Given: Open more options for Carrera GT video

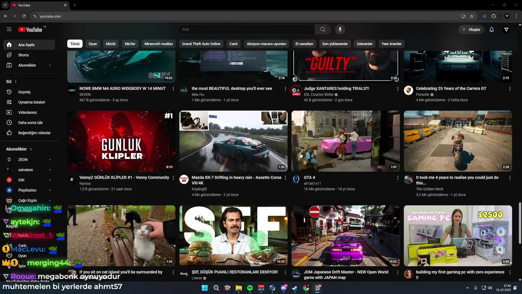Looking at the screenshot, I should pyautogui.click(x=510, y=89).
